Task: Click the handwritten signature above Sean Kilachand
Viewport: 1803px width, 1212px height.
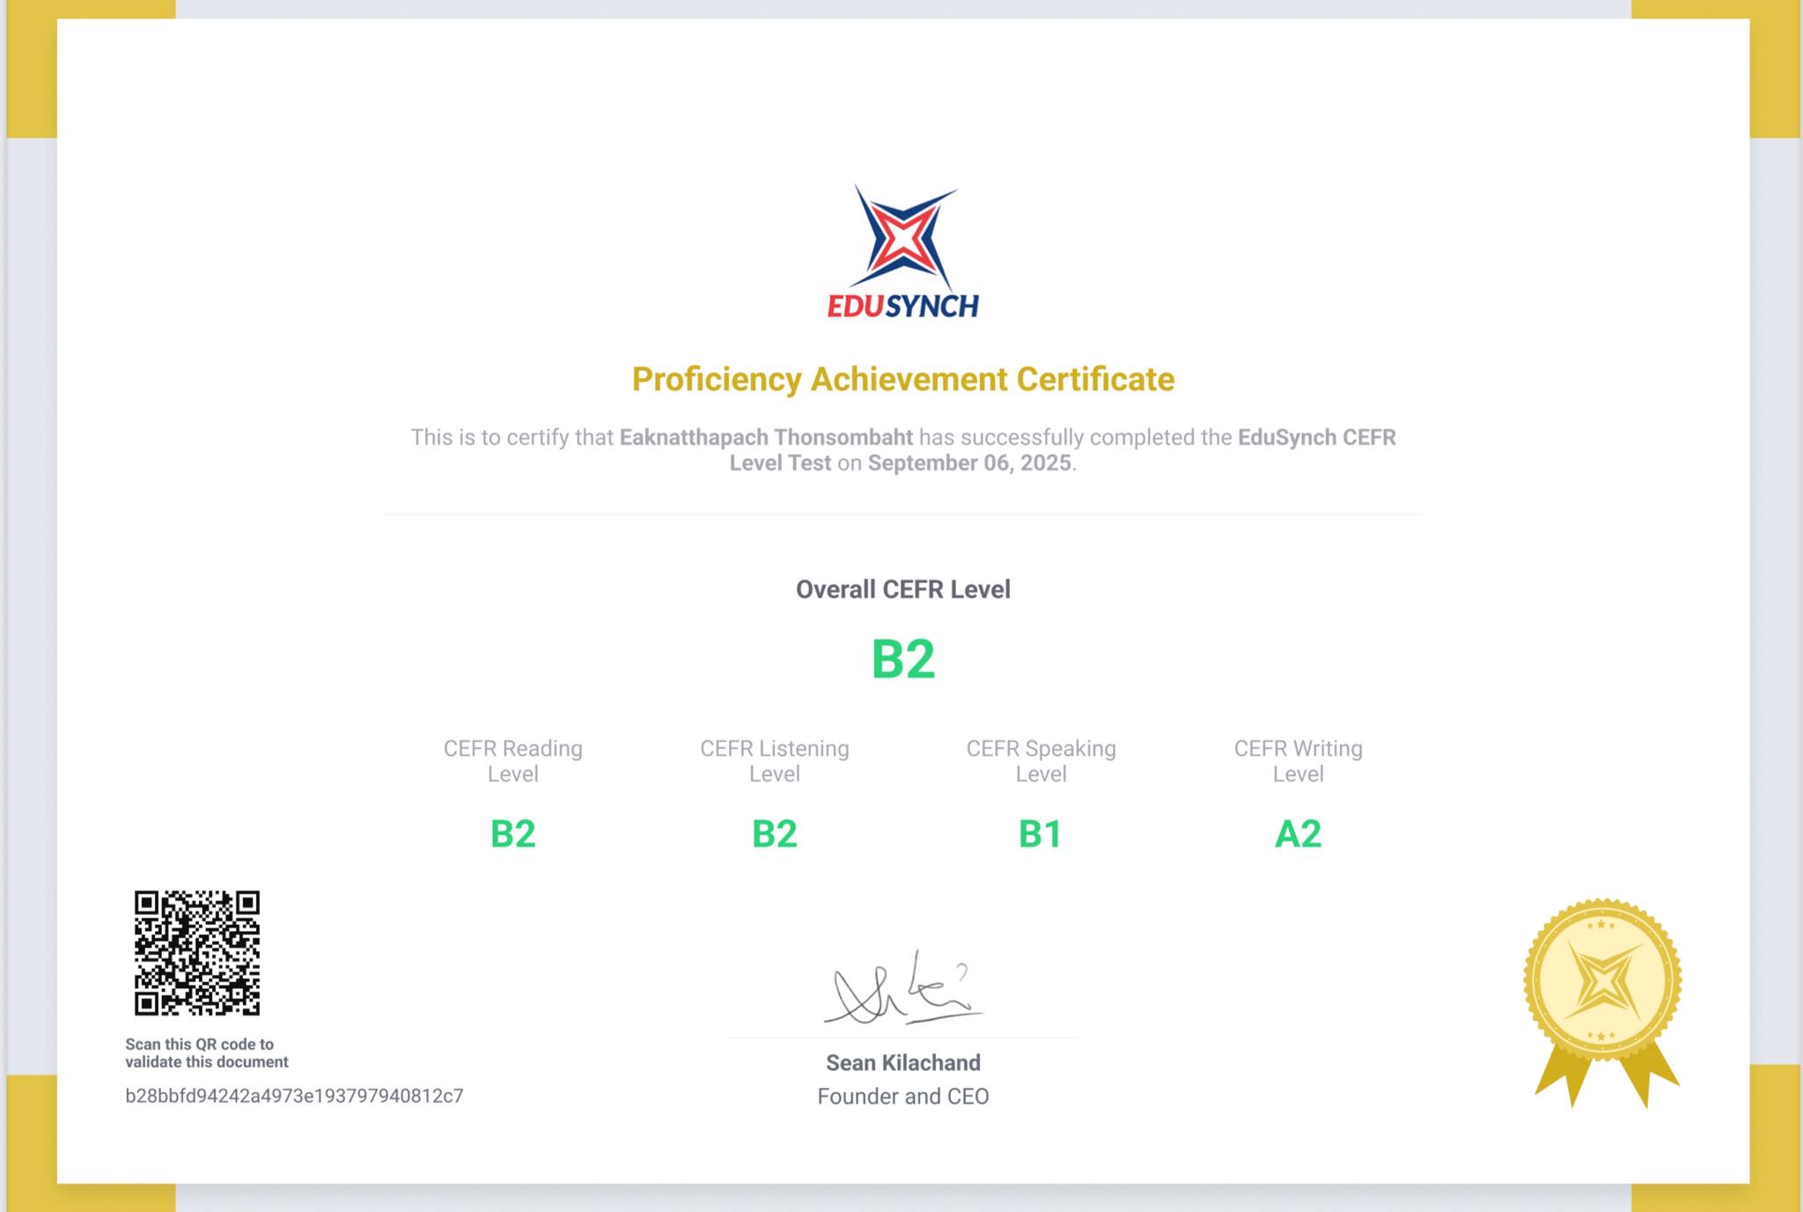Action: [903, 989]
